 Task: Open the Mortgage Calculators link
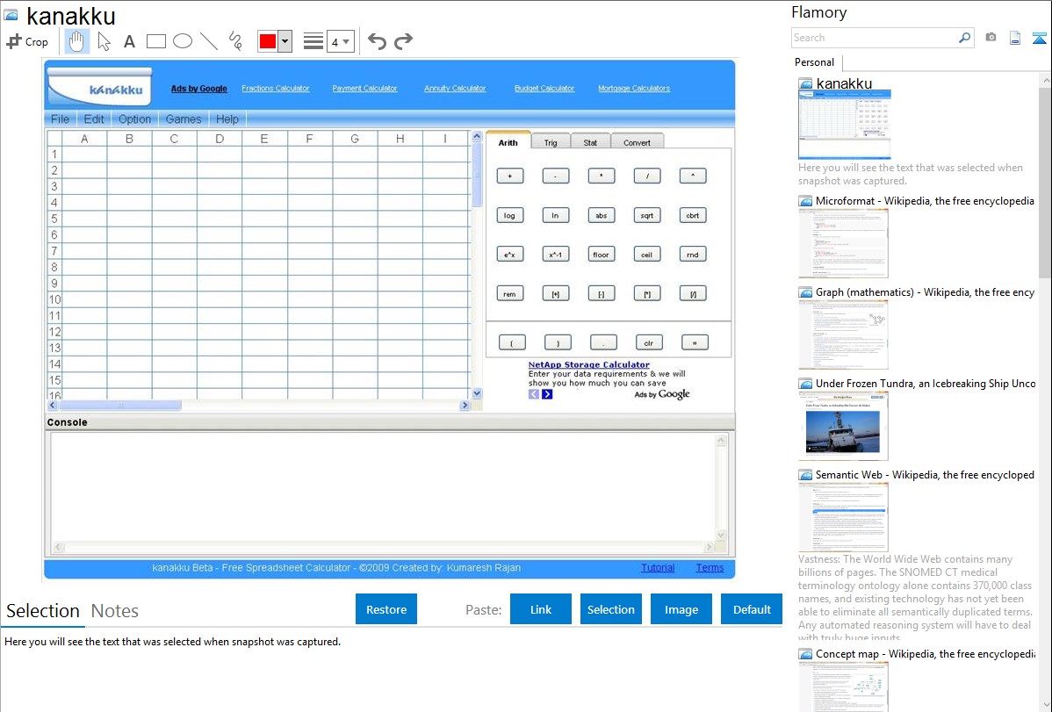tap(634, 89)
